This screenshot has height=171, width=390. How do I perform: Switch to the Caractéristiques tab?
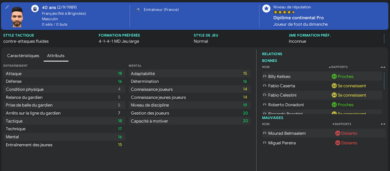pyautogui.click(x=23, y=56)
